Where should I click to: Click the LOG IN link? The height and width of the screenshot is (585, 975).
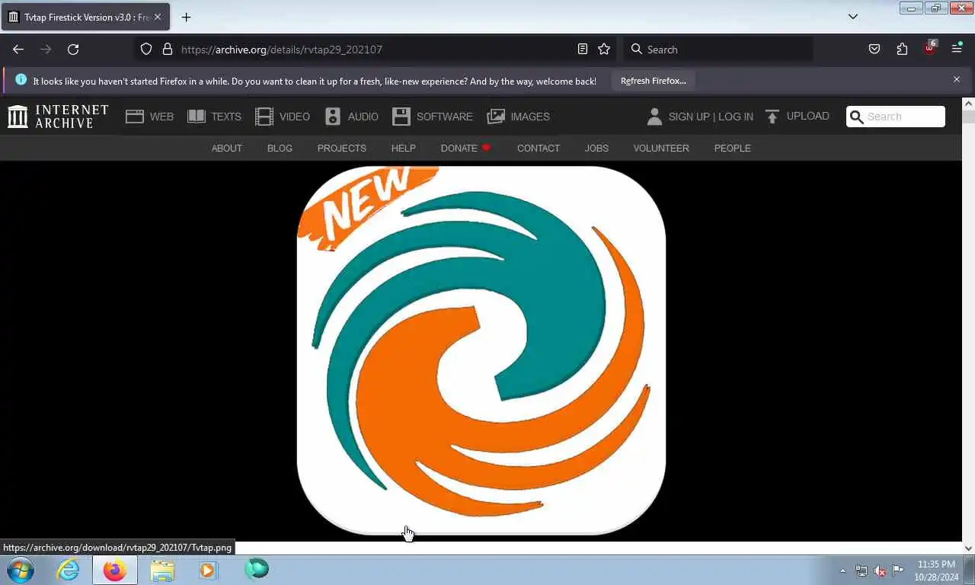pyautogui.click(x=736, y=117)
